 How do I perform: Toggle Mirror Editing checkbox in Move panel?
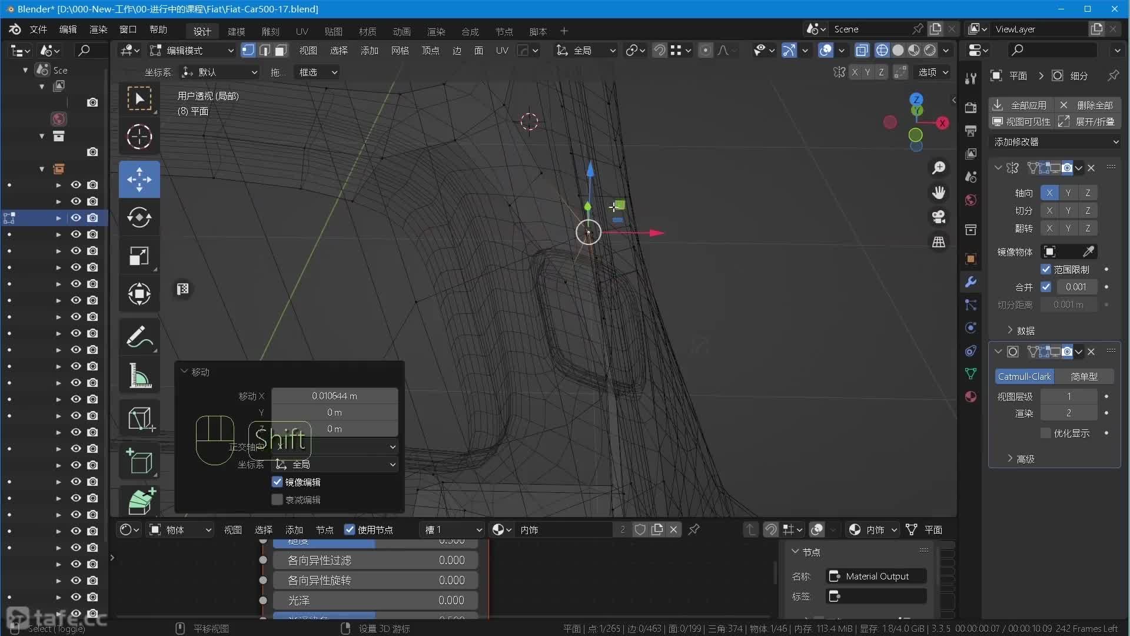pos(277,482)
